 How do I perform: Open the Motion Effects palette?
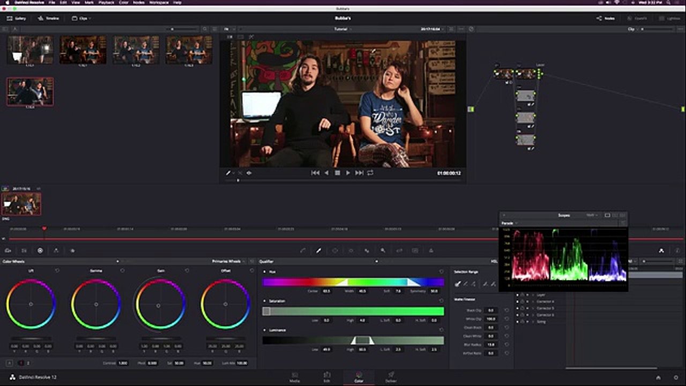pos(72,250)
